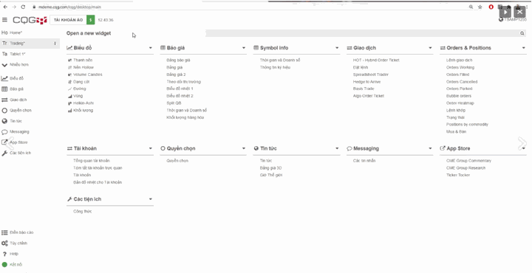Viewport: 532px width, 273px height.
Task: Open the Orders Working widget link
Action: coord(460,67)
